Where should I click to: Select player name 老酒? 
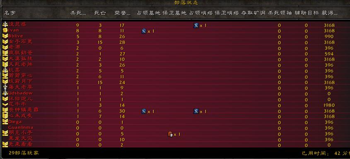pos(14,47)
